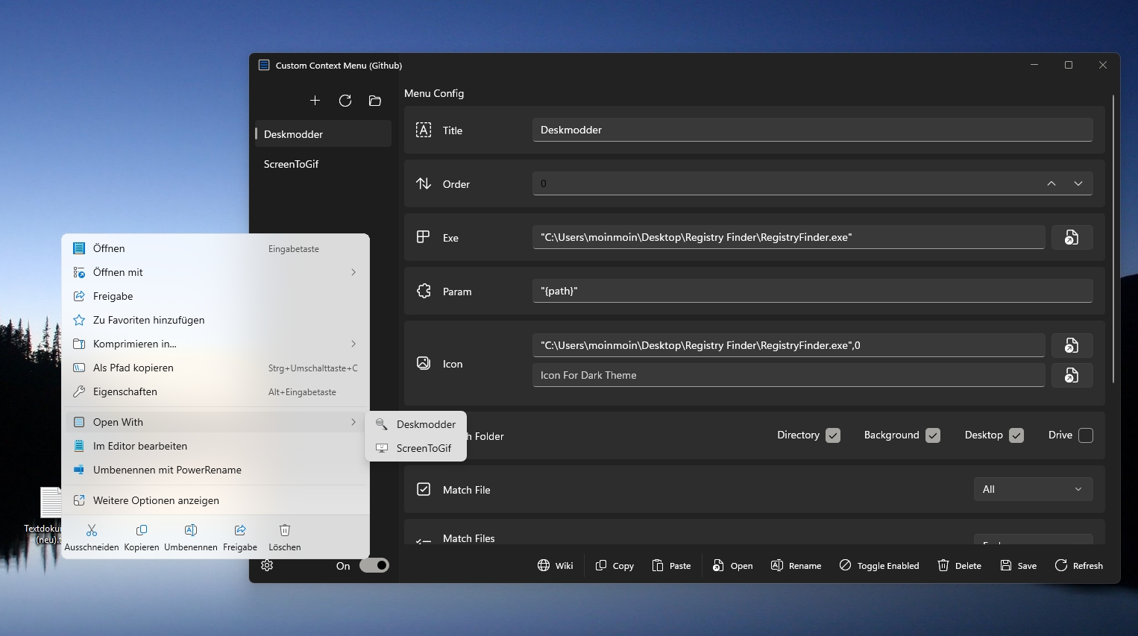The width and height of the screenshot is (1138, 636).
Task: Expand the Öffnen mit submenu
Action: [x=215, y=272]
